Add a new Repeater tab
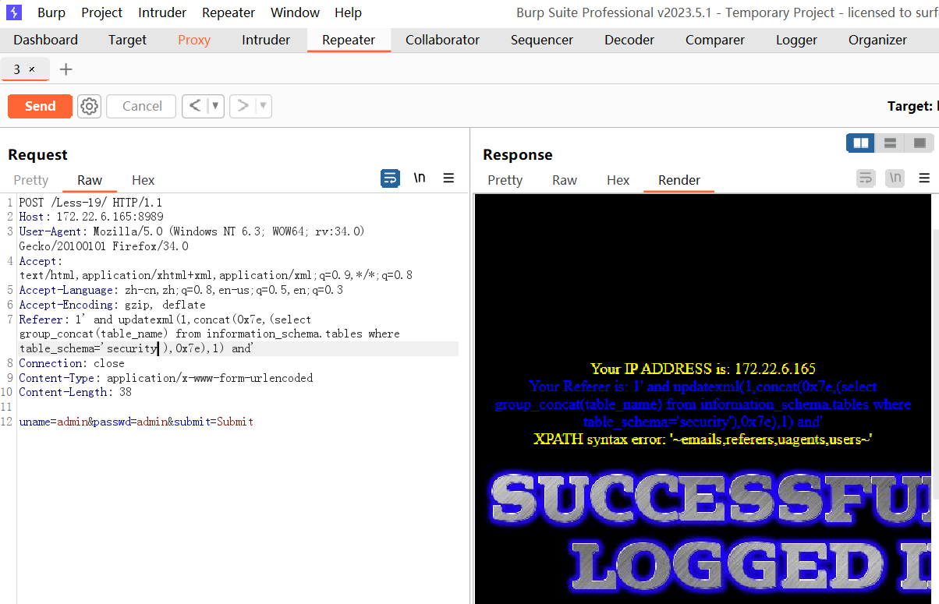 point(66,69)
